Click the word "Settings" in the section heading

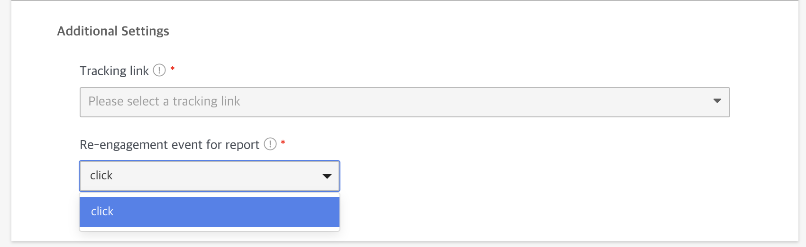click(x=145, y=31)
